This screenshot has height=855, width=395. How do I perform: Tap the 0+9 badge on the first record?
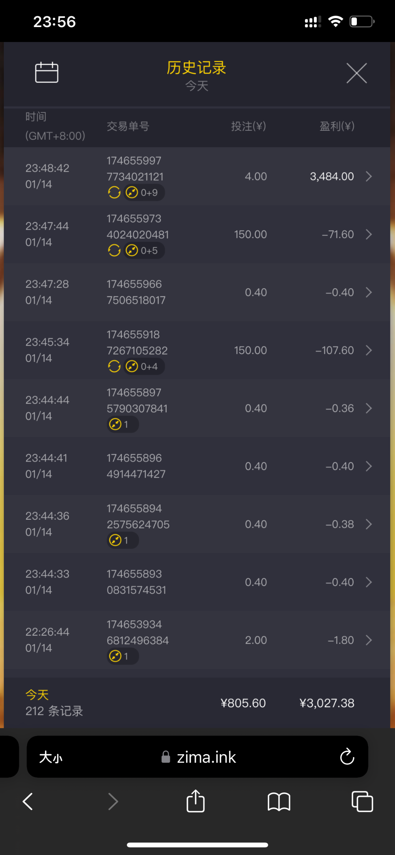(x=144, y=193)
